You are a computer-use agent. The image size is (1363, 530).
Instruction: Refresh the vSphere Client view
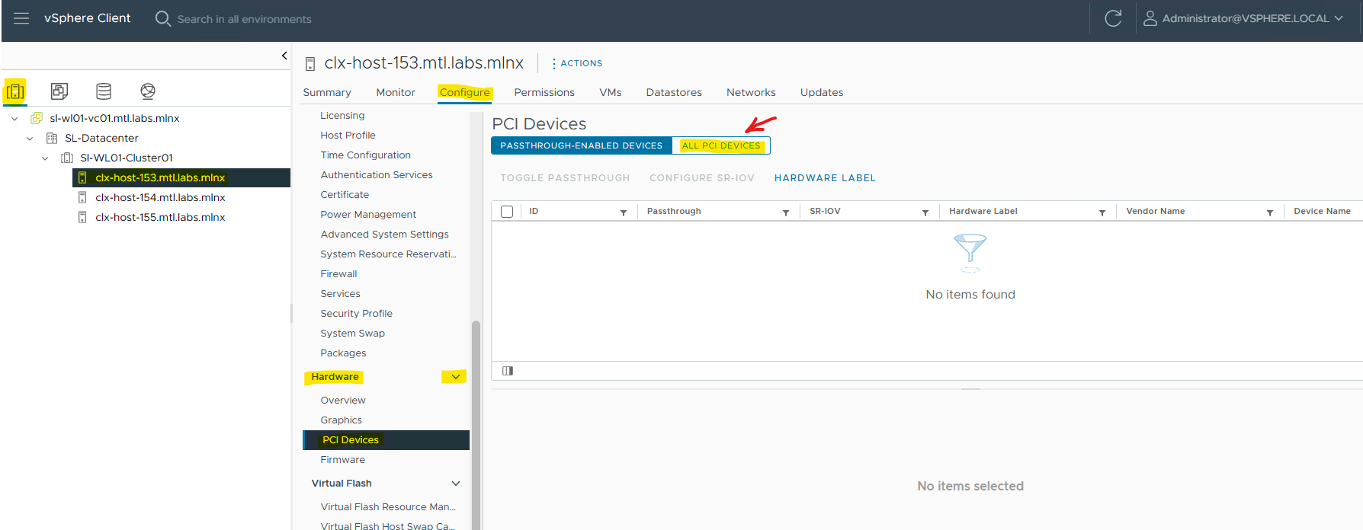(1113, 18)
